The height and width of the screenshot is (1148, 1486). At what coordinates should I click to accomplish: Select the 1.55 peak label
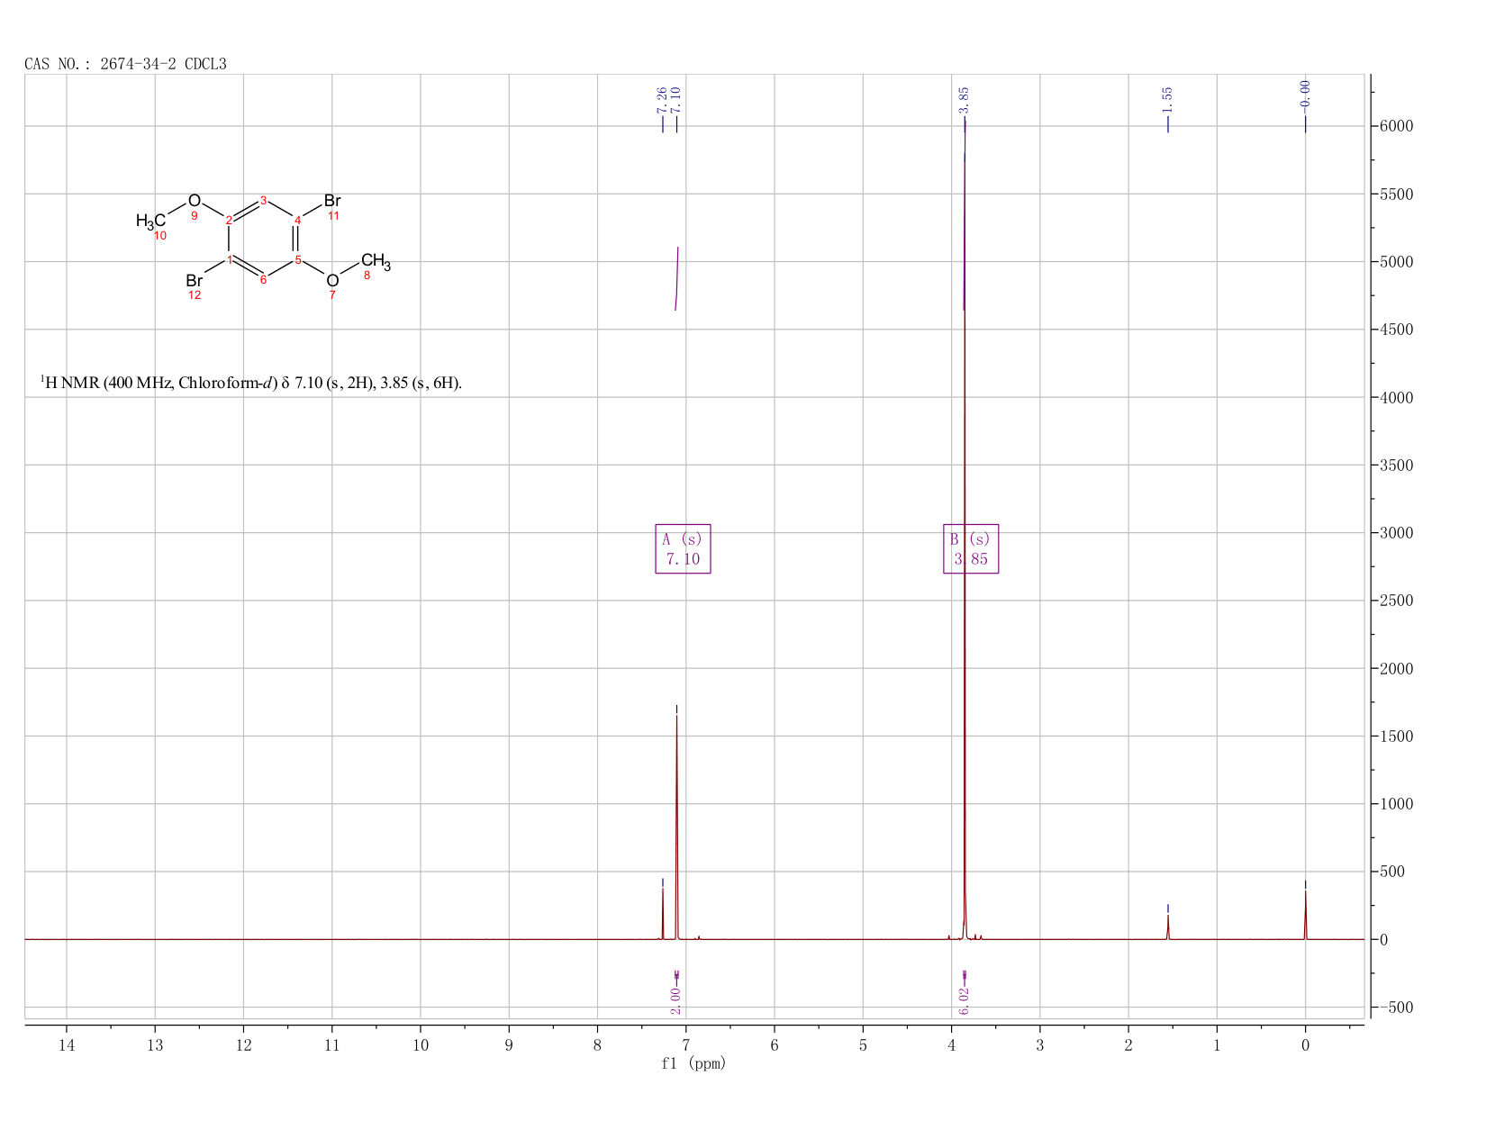pos(1167,100)
